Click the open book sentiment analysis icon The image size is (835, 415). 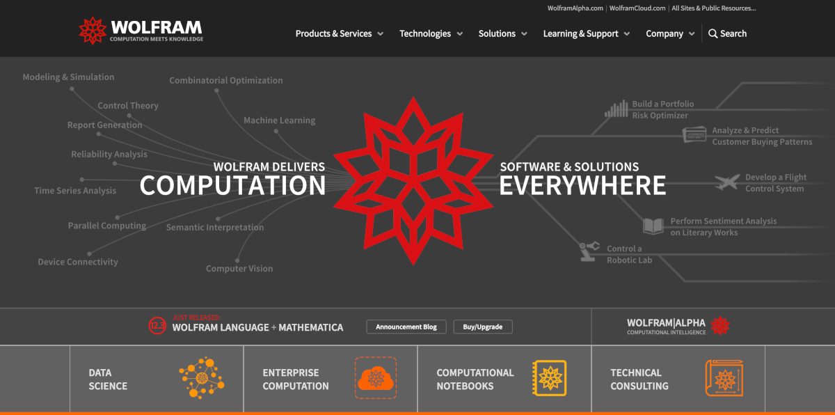(x=653, y=226)
